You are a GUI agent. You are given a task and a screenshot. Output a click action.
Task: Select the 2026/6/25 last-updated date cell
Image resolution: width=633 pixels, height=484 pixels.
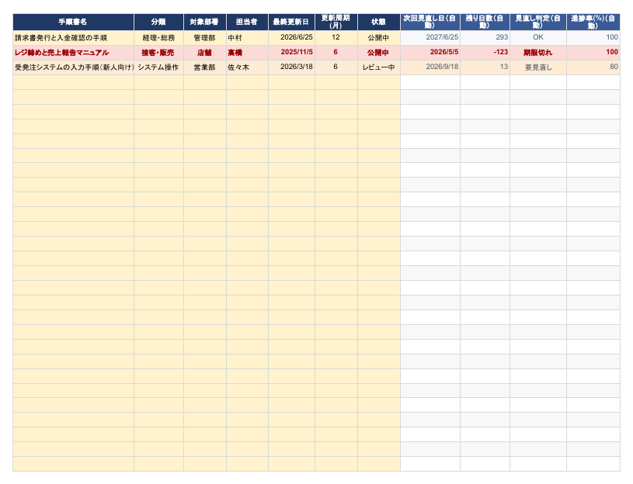pyautogui.click(x=291, y=38)
